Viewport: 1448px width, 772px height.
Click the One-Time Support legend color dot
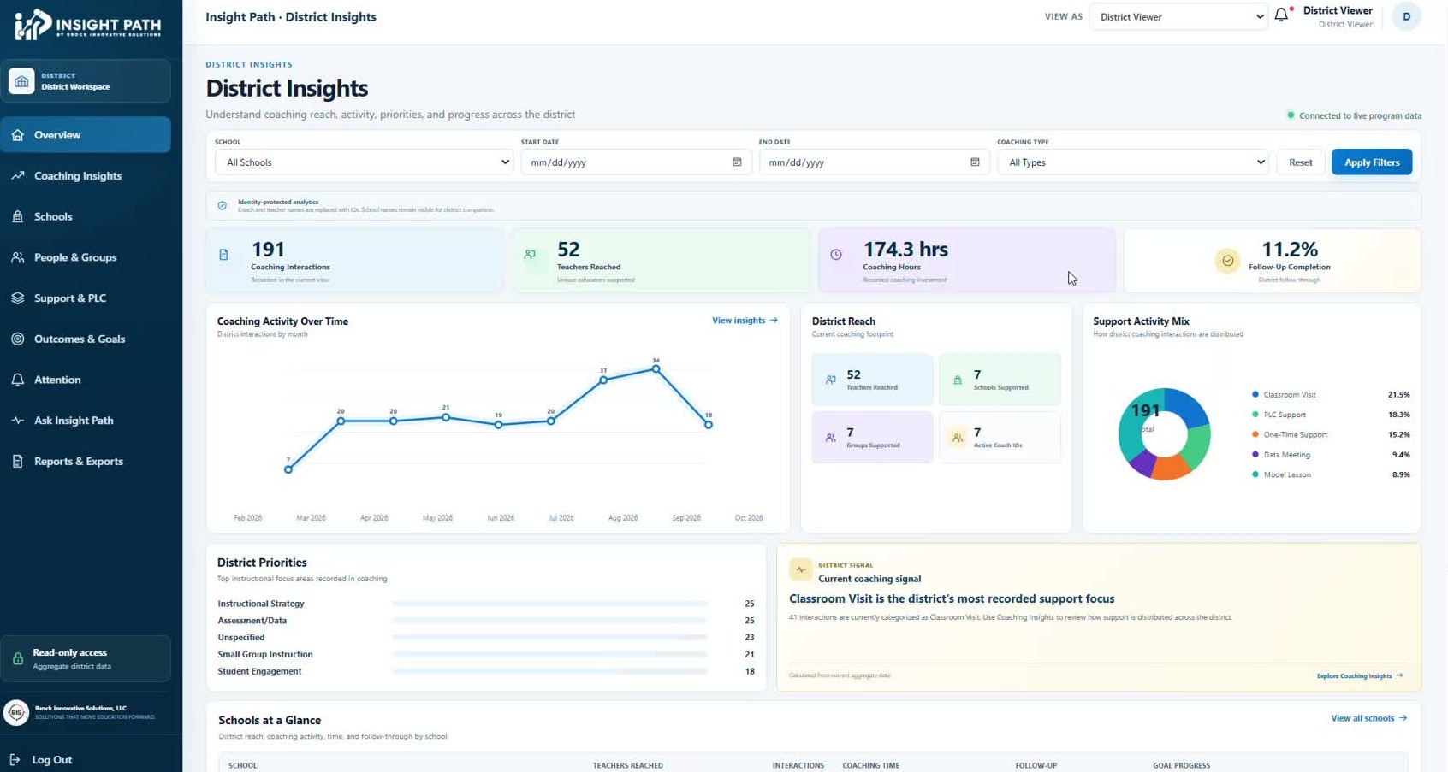(x=1255, y=434)
